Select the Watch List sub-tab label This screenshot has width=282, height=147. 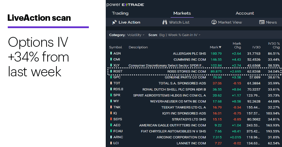click(179, 22)
